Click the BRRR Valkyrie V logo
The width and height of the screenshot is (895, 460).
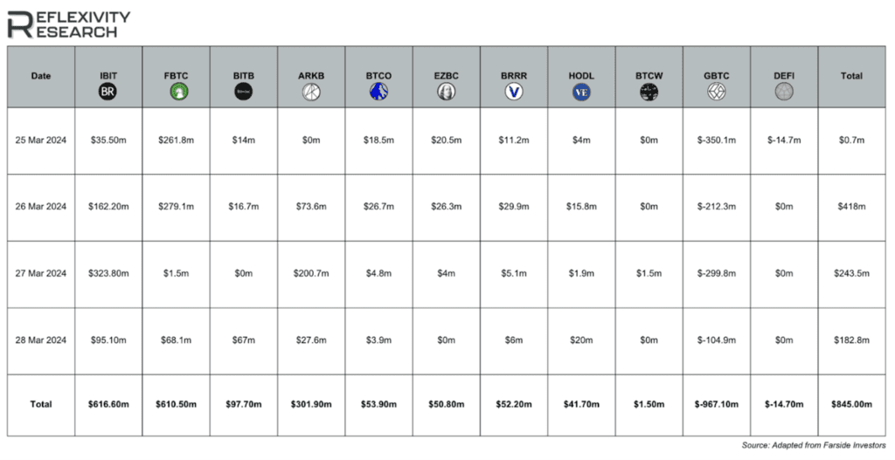(514, 91)
